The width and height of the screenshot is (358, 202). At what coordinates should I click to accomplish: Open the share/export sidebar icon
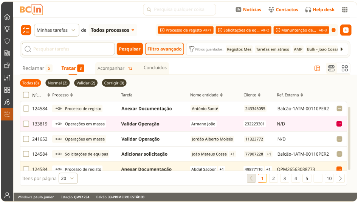click(x=7, y=65)
